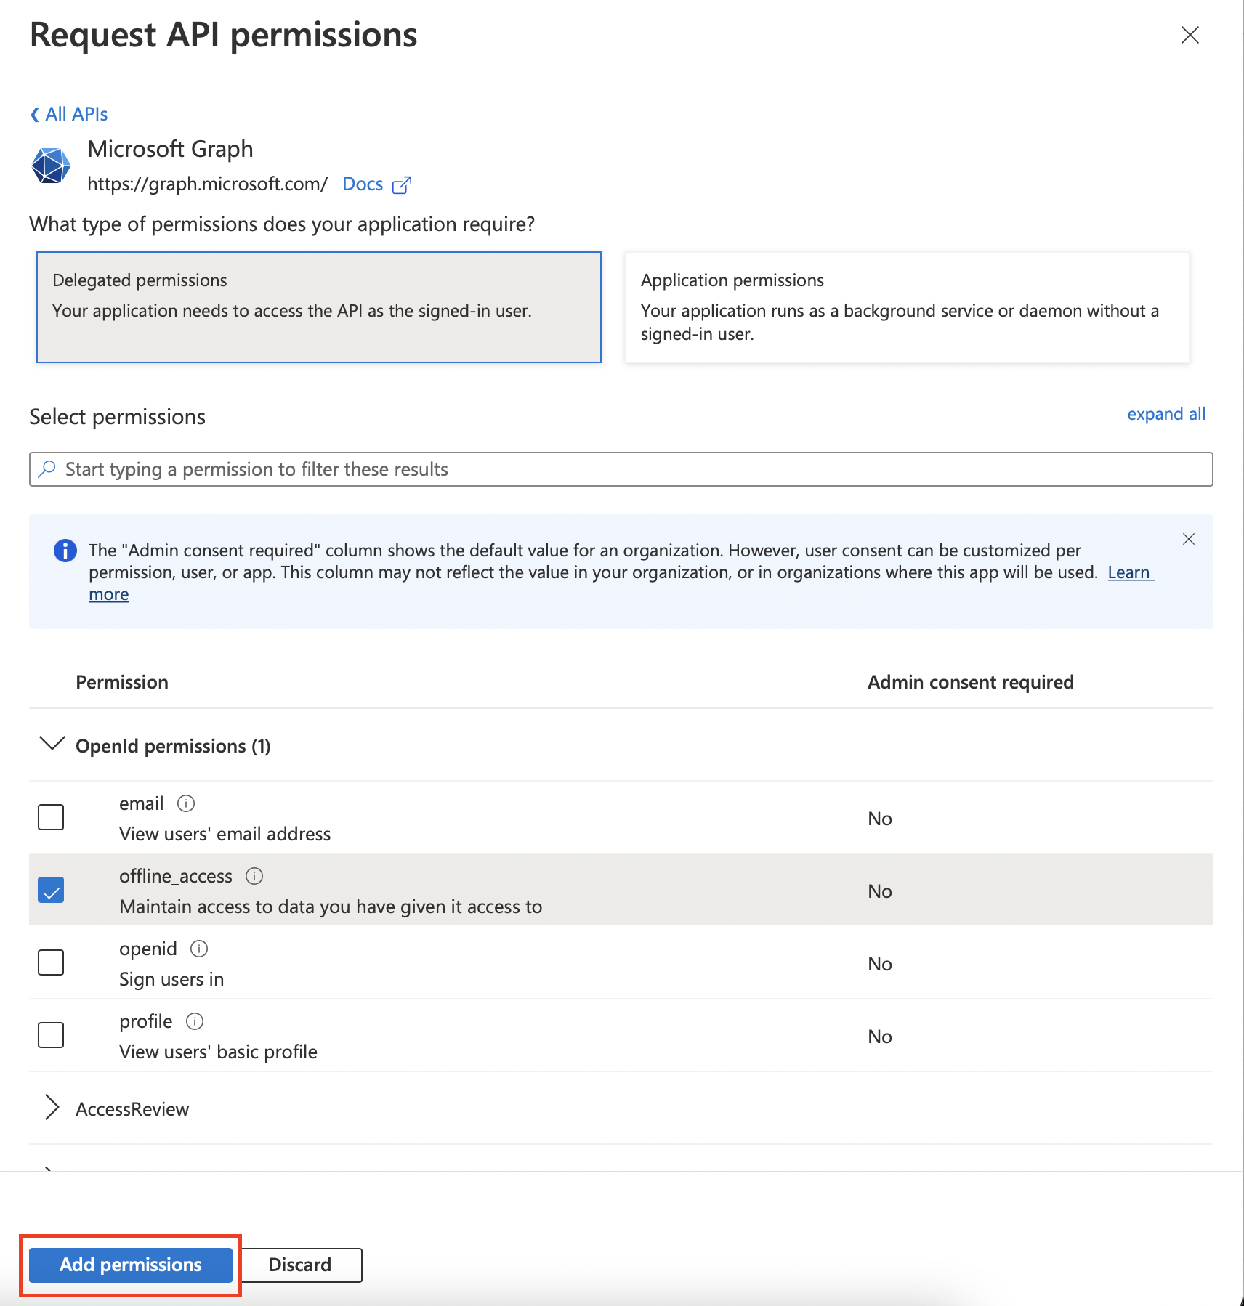Uncheck the offline_access permission
Screen dimensions: 1244x1306
(x=50, y=890)
